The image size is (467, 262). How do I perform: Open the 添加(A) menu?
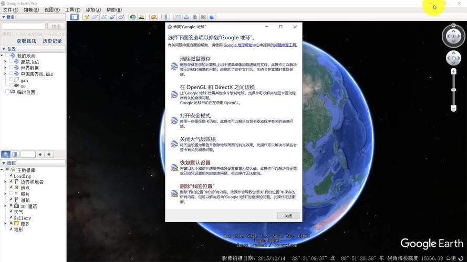[93, 10]
